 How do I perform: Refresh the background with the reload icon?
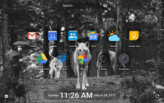pyautogui.click(x=157, y=96)
